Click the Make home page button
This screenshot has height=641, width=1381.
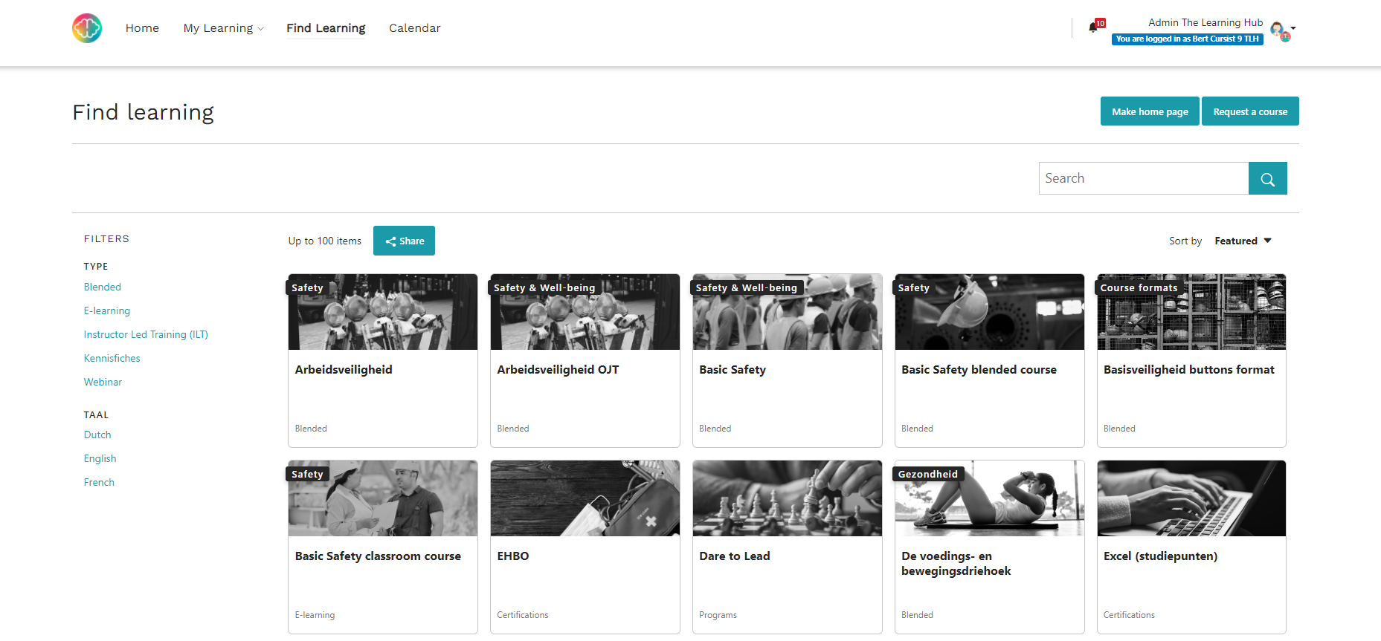1150,111
